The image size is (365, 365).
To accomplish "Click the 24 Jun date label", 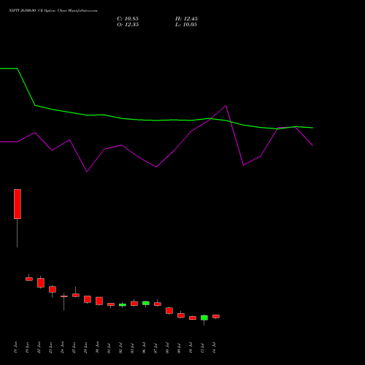I will coord(62,347).
